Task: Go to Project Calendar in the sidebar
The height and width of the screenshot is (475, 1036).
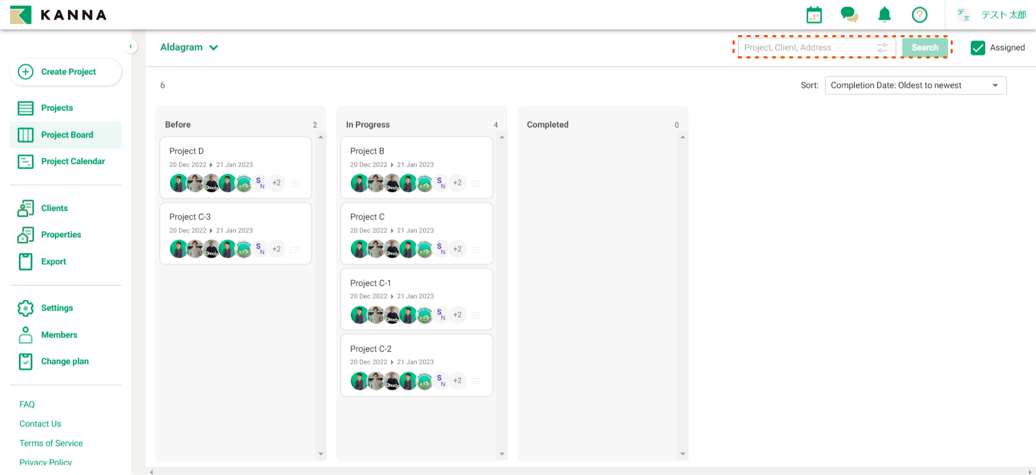Action: [73, 161]
